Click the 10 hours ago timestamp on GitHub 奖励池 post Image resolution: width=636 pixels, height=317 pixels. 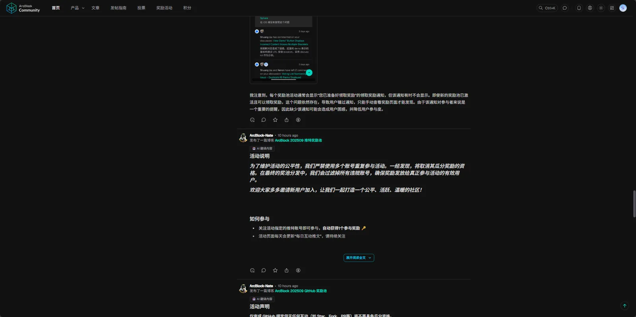288,286
